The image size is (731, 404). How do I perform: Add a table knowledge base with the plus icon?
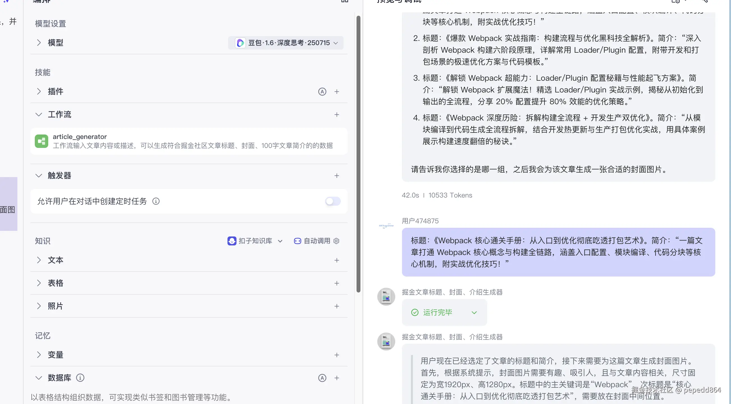pyautogui.click(x=337, y=283)
